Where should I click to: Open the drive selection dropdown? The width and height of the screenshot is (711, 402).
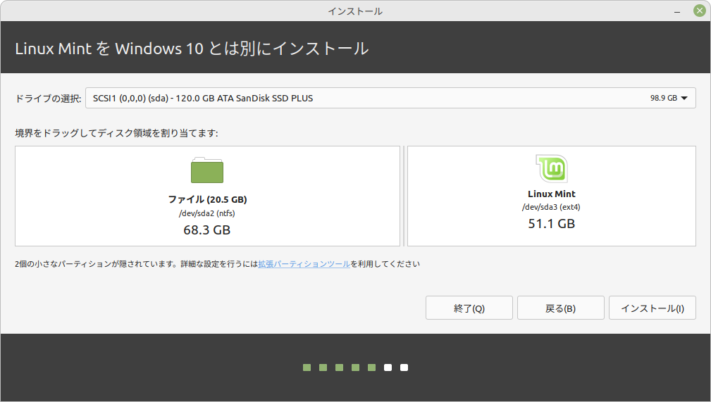coord(390,98)
